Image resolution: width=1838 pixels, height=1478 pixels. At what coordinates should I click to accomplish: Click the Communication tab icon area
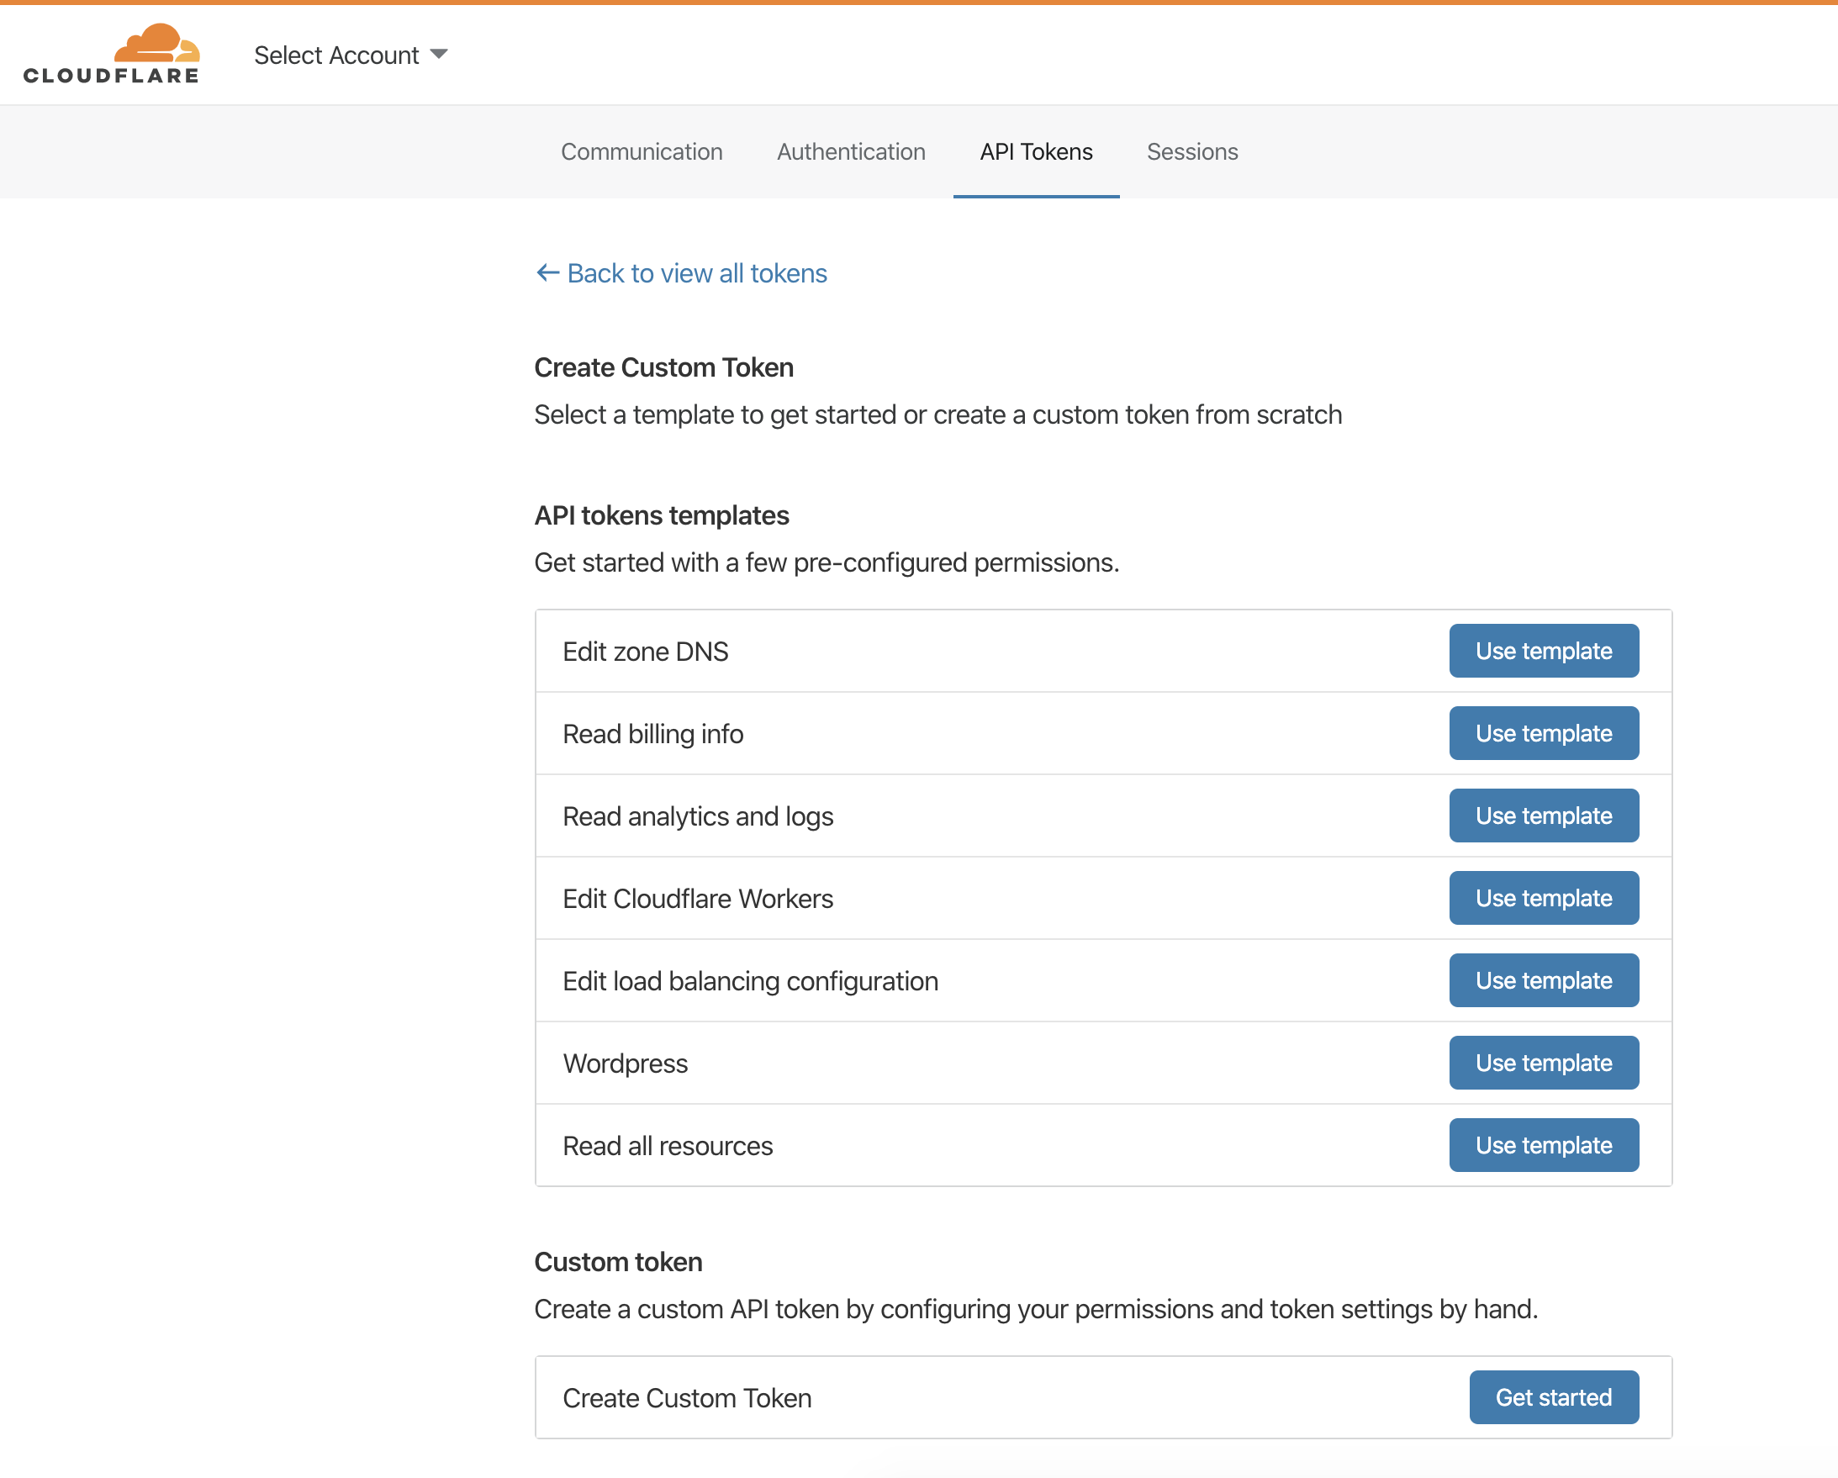(641, 150)
